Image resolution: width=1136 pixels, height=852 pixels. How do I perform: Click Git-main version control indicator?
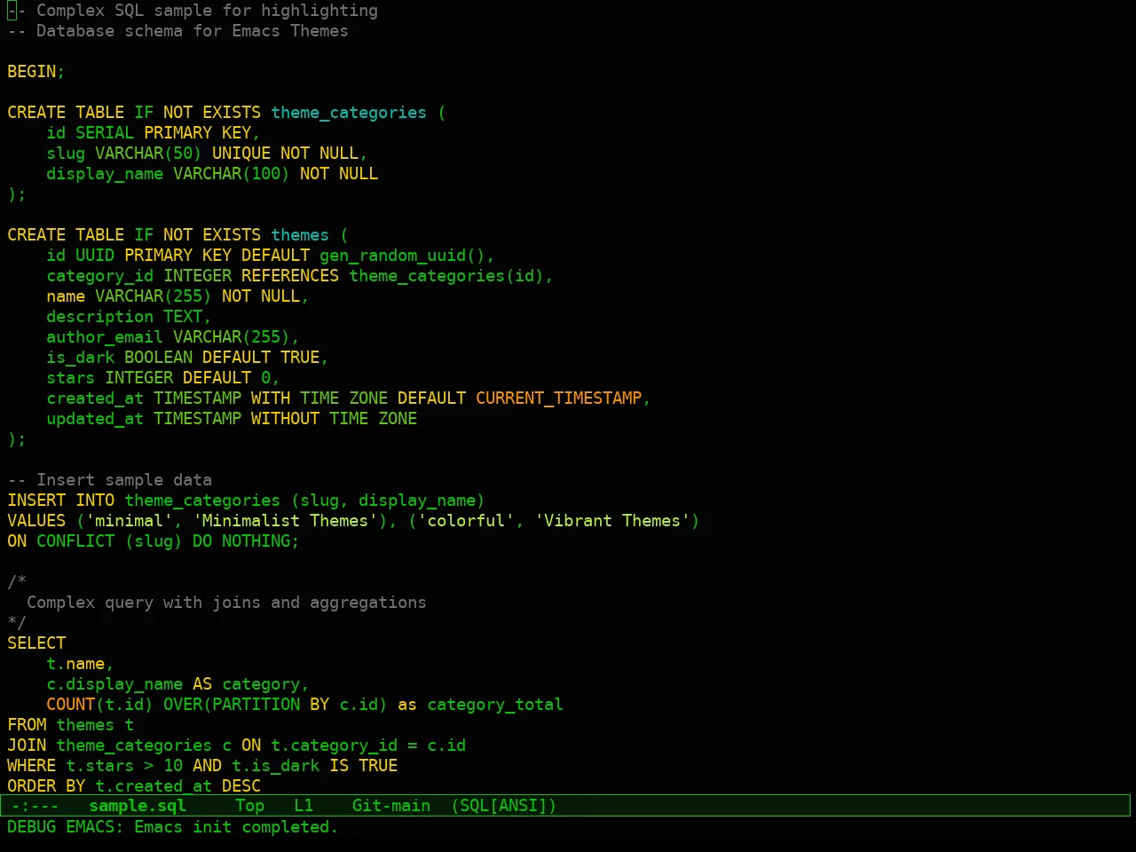391,806
